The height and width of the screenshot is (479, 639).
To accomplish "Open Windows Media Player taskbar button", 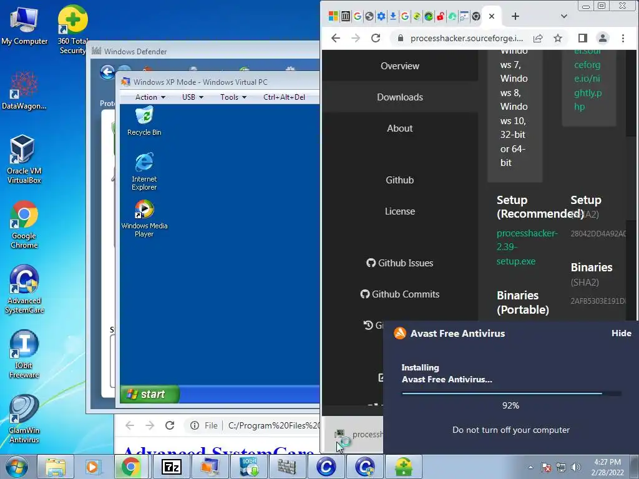I will click(92, 467).
